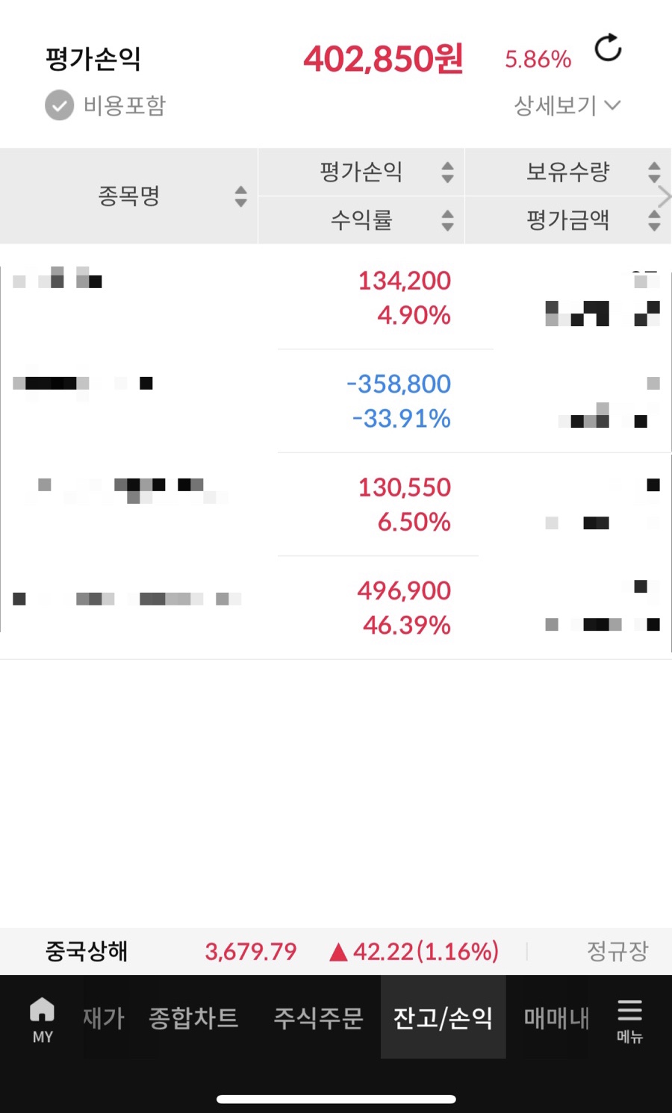This screenshot has width=672, height=1113.
Task: Sort by 종목명 using sort arrows
Action: tap(240, 196)
